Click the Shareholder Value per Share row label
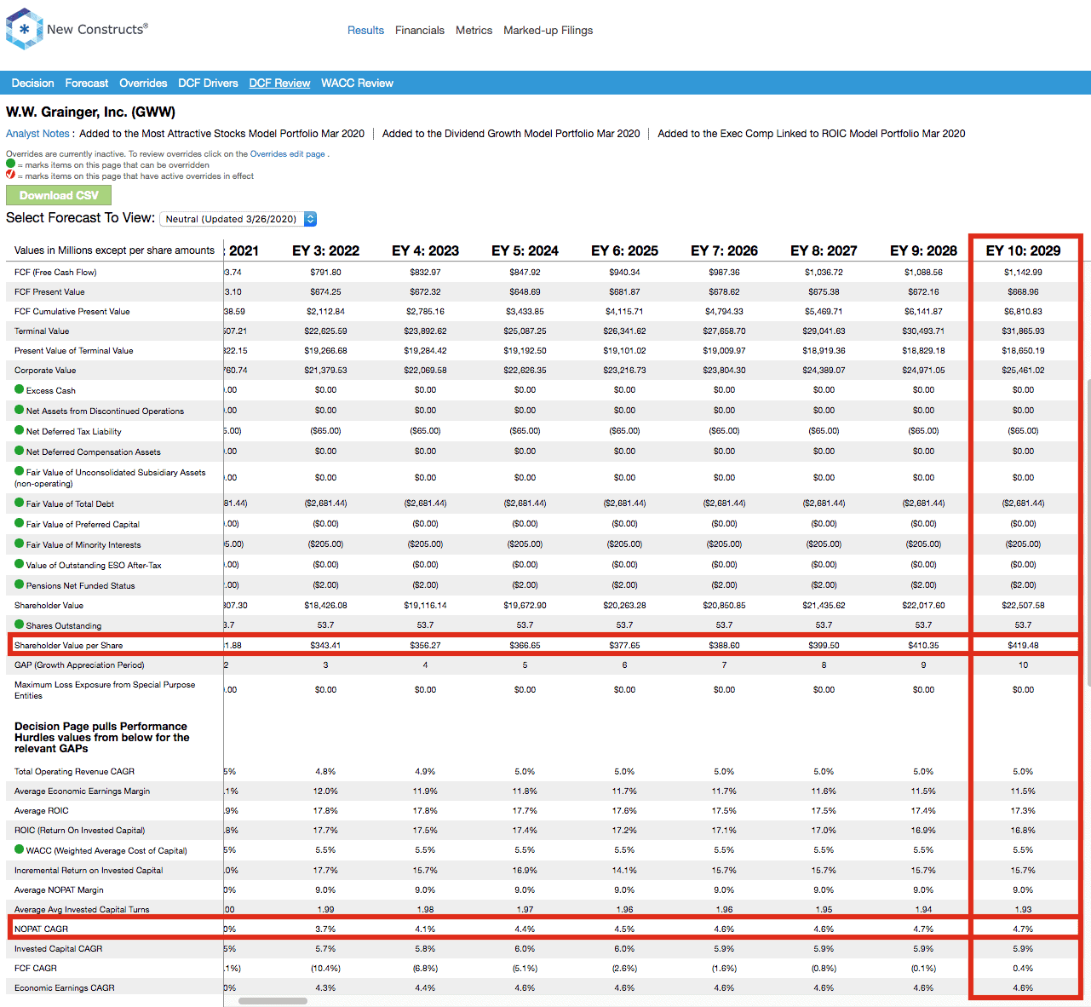The width and height of the screenshot is (1091, 1007). pos(68,645)
